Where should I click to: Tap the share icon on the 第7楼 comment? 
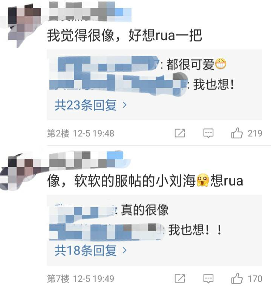(x=180, y=278)
